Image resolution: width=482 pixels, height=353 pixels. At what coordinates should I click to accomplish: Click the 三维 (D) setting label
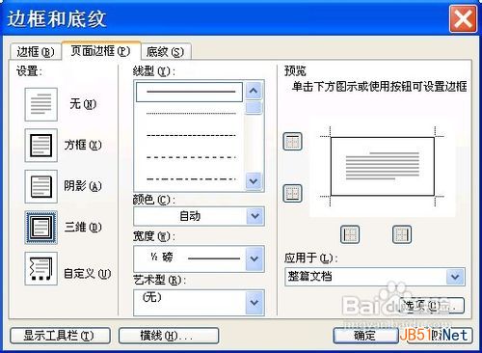(83, 227)
